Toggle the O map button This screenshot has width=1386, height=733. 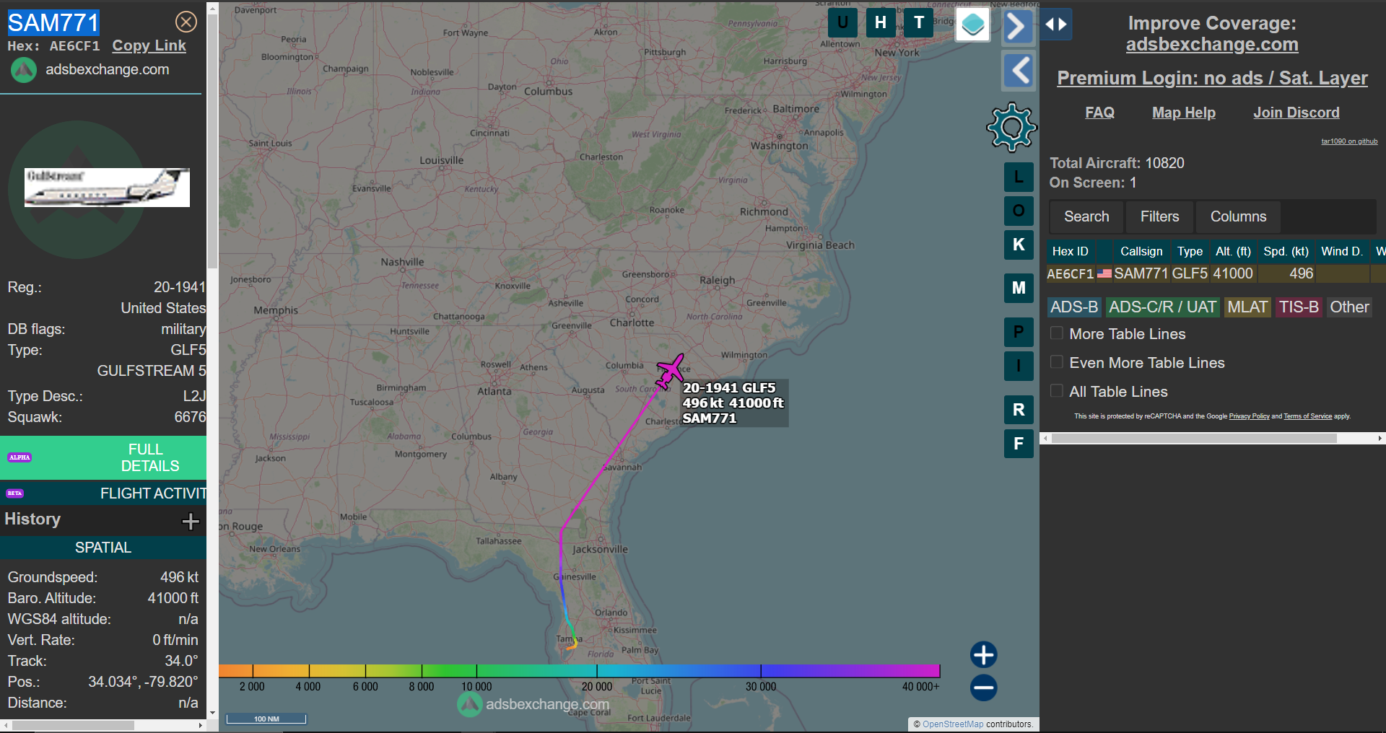[x=1019, y=211]
